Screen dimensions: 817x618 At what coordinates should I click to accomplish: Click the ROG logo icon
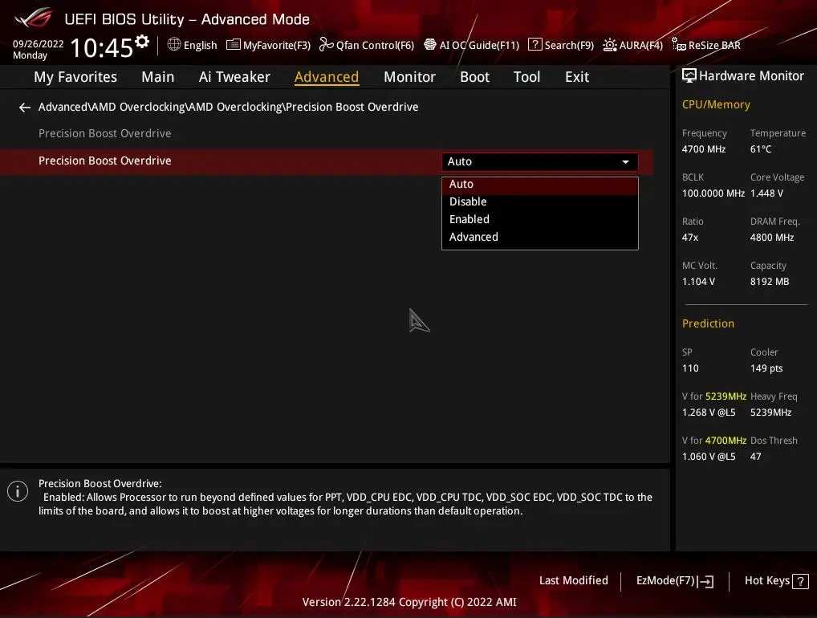(x=34, y=18)
